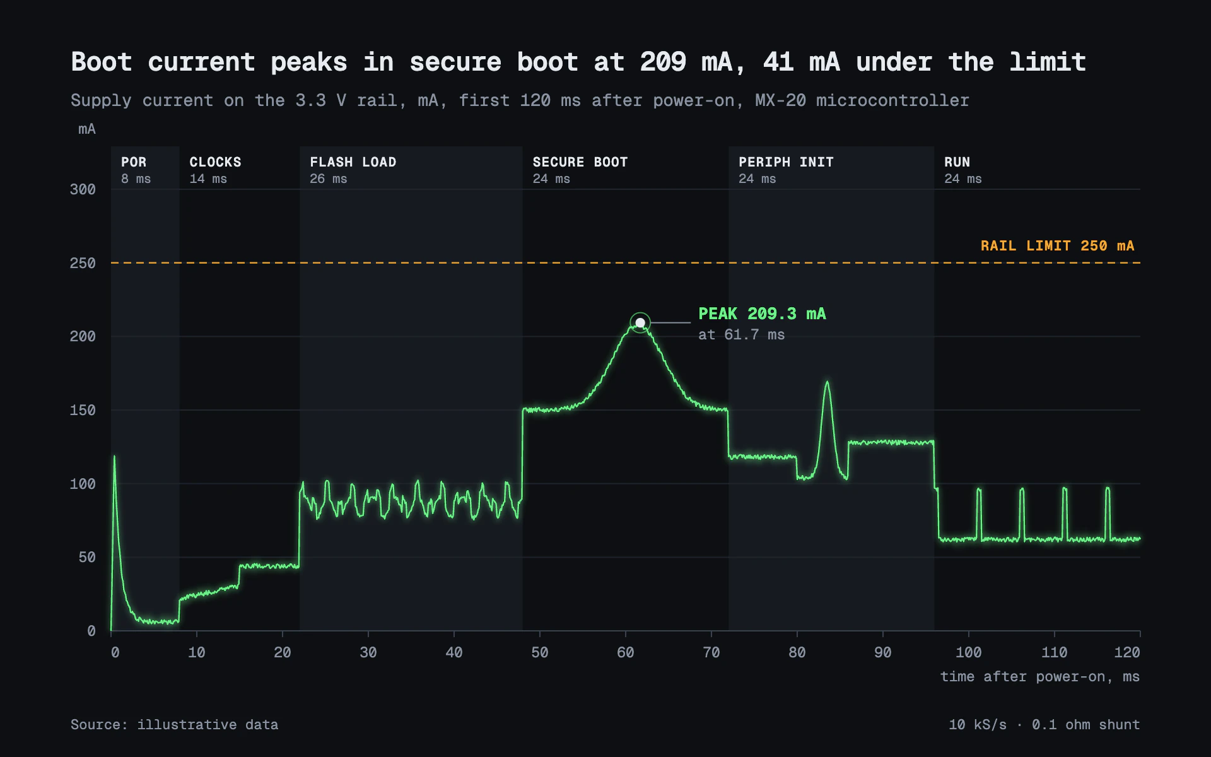
Task: Click the 'Source: illustrative data' footnote
Action: click(175, 725)
